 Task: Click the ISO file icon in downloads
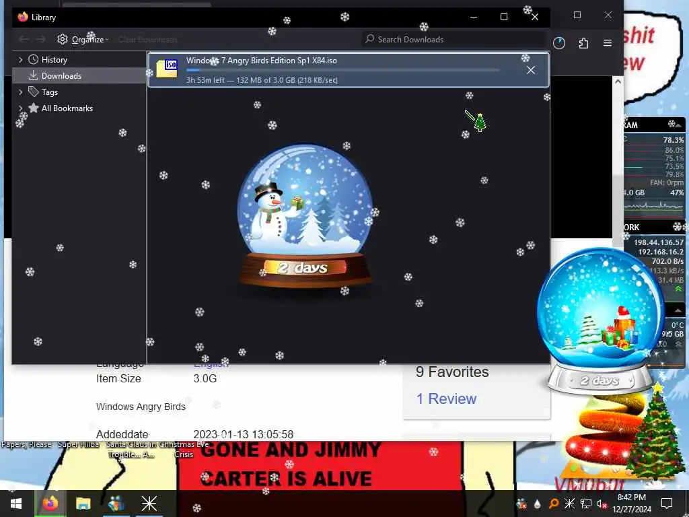167,69
